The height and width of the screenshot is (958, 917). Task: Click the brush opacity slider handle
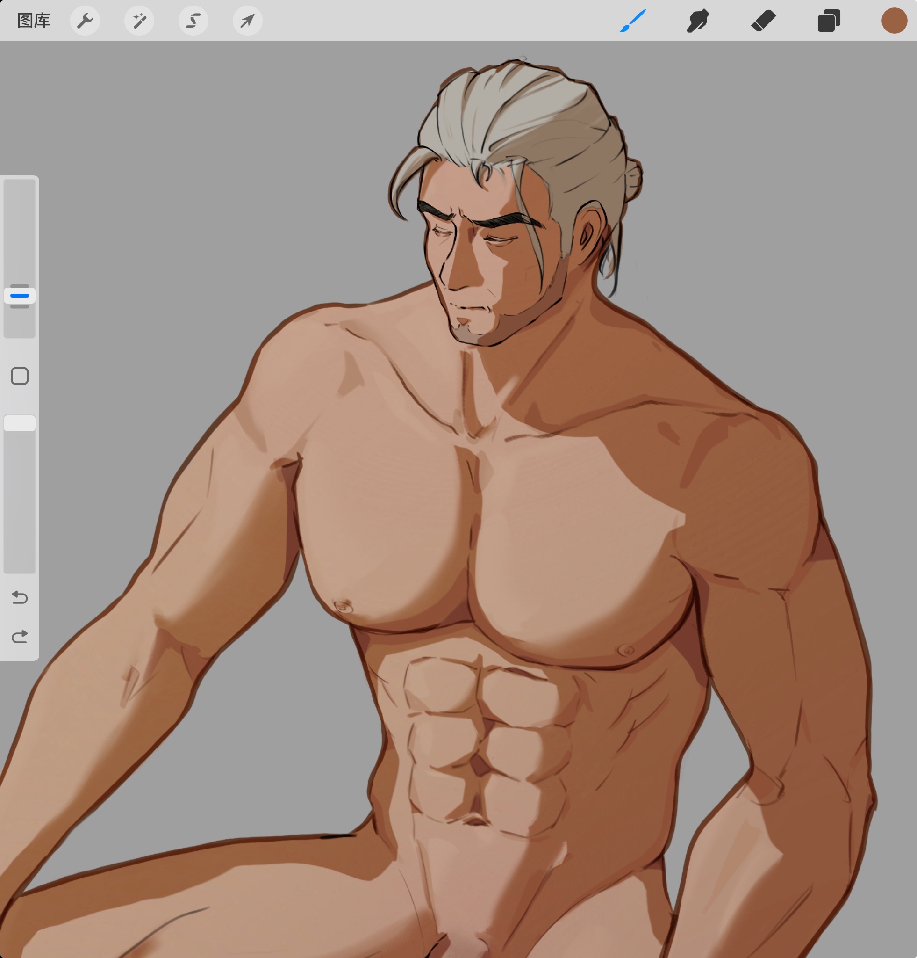click(20, 423)
